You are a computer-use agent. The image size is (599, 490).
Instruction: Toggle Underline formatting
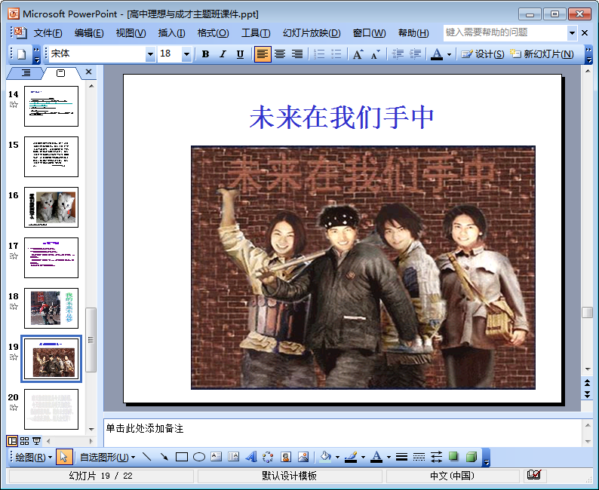tap(240, 54)
